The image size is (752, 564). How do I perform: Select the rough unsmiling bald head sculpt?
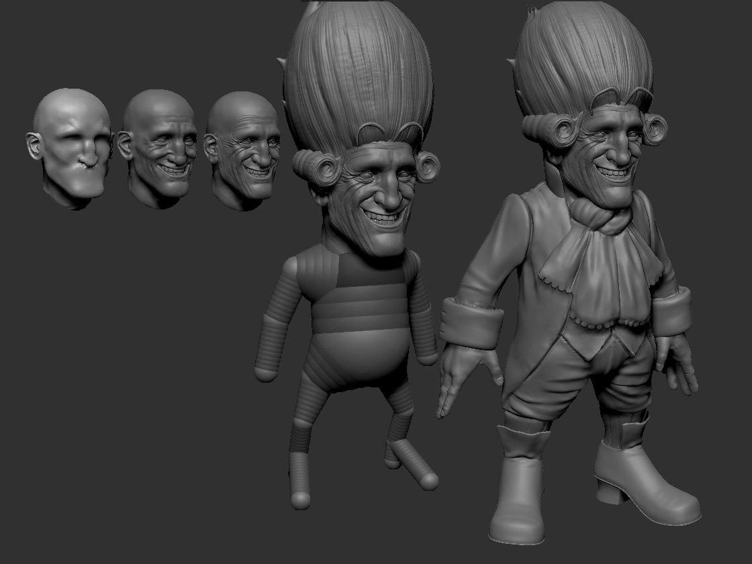[70, 148]
